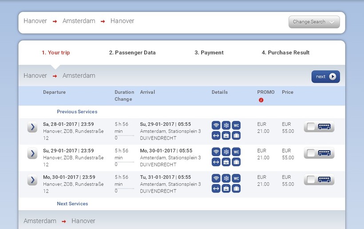Select the bus departing Mo, 30-01-2017

click(x=319, y=180)
